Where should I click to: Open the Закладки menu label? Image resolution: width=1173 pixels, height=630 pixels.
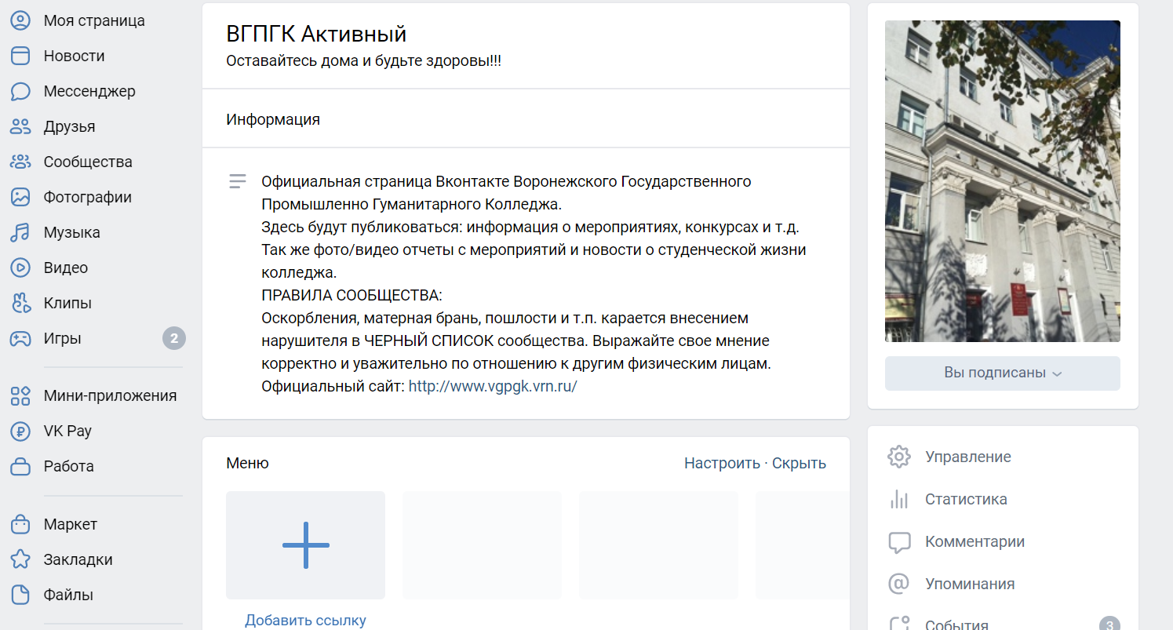click(78, 559)
